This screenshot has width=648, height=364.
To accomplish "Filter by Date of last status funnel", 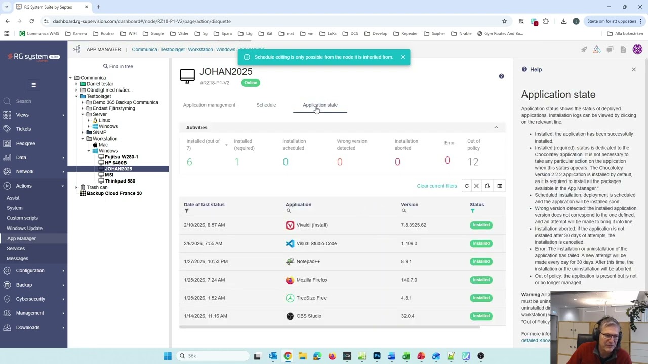I will click(x=186, y=211).
